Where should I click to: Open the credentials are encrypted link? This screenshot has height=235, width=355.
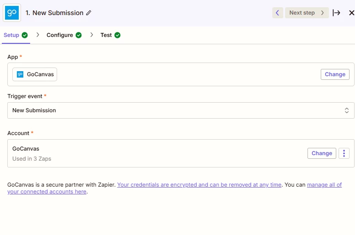(x=199, y=184)
